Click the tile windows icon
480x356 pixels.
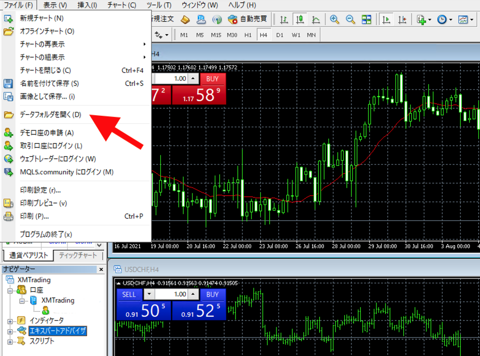coord(366,19)
